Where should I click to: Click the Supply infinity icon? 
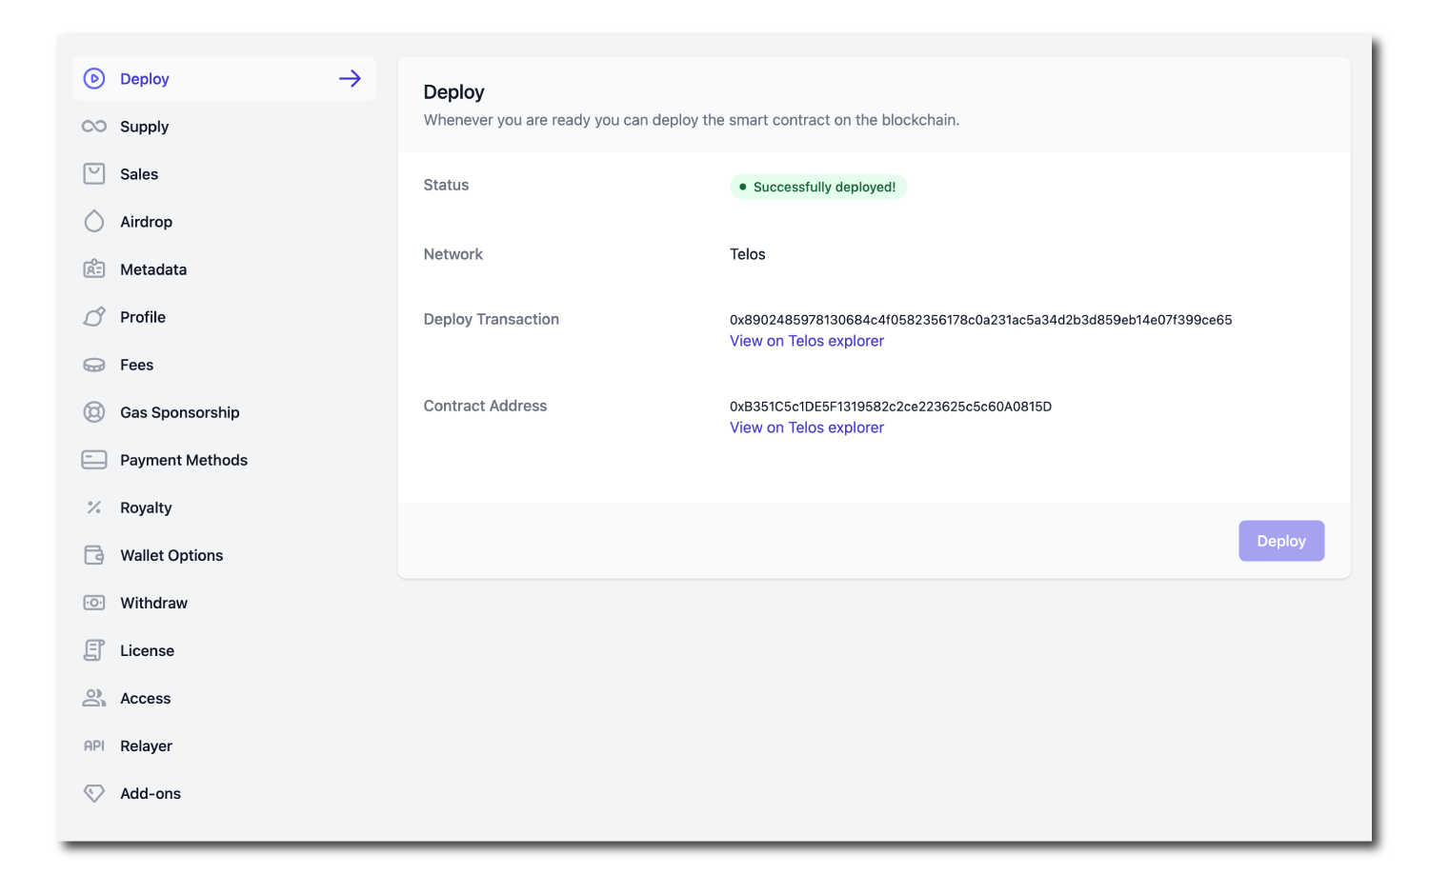coord(94,127)
